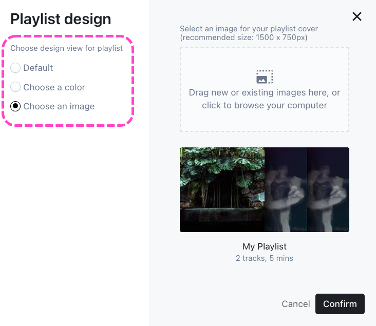
Task: Click the Playlist design heading
Action: [61, 19]
